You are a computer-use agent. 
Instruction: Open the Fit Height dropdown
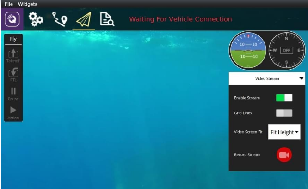284,132
